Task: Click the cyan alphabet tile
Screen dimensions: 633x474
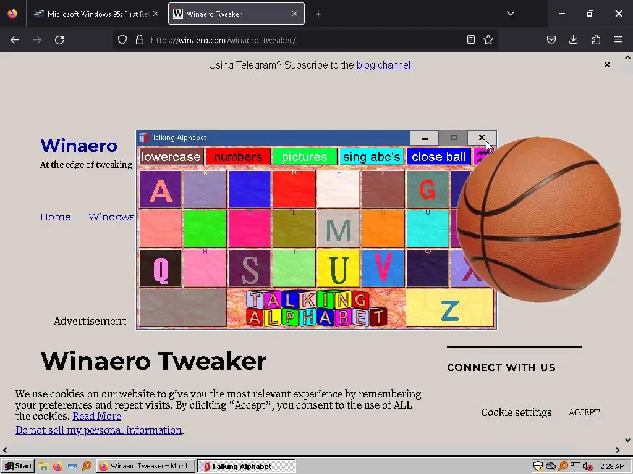Action: click(x=428, y=228)
